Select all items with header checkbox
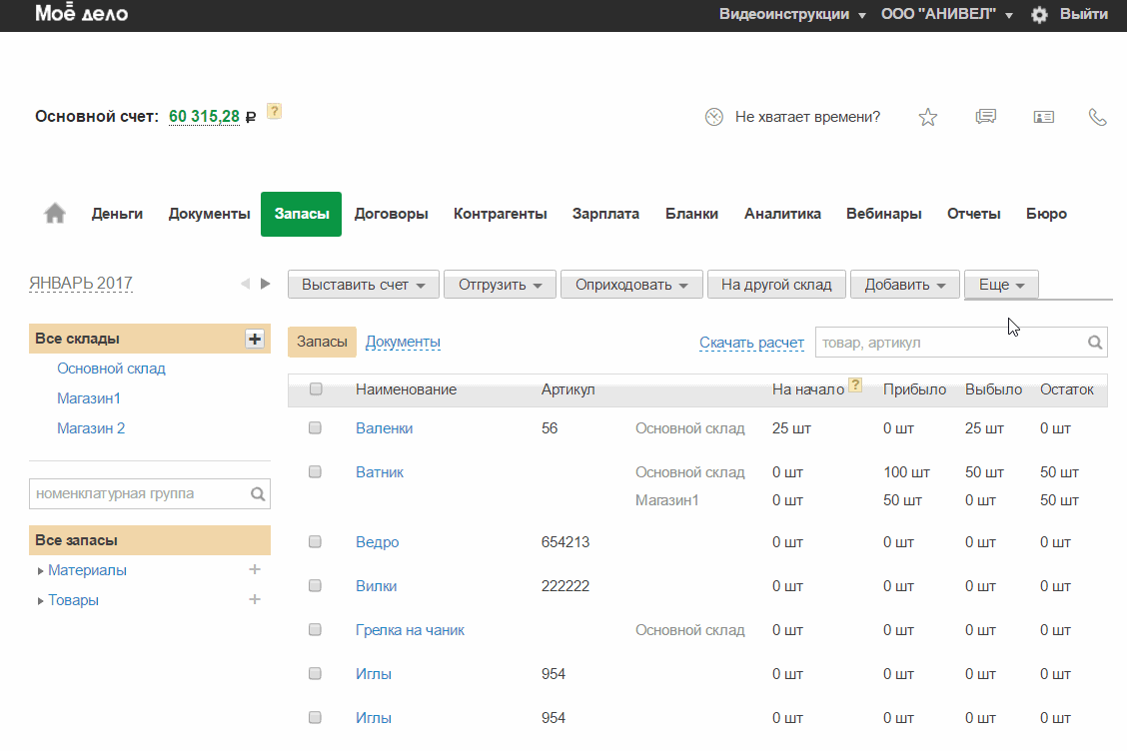Screen dimensions: 1127x751 coord(316,389)
